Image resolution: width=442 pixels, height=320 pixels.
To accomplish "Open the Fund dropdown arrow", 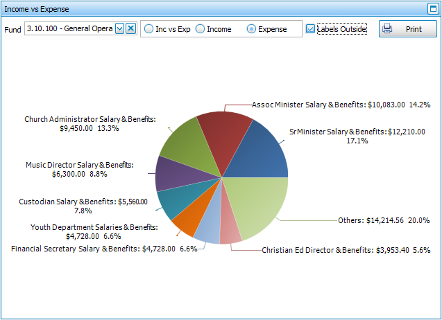I will coord(119,28).
